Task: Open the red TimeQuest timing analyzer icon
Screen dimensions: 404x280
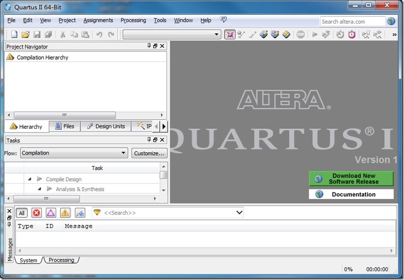Action: point(352,34)
